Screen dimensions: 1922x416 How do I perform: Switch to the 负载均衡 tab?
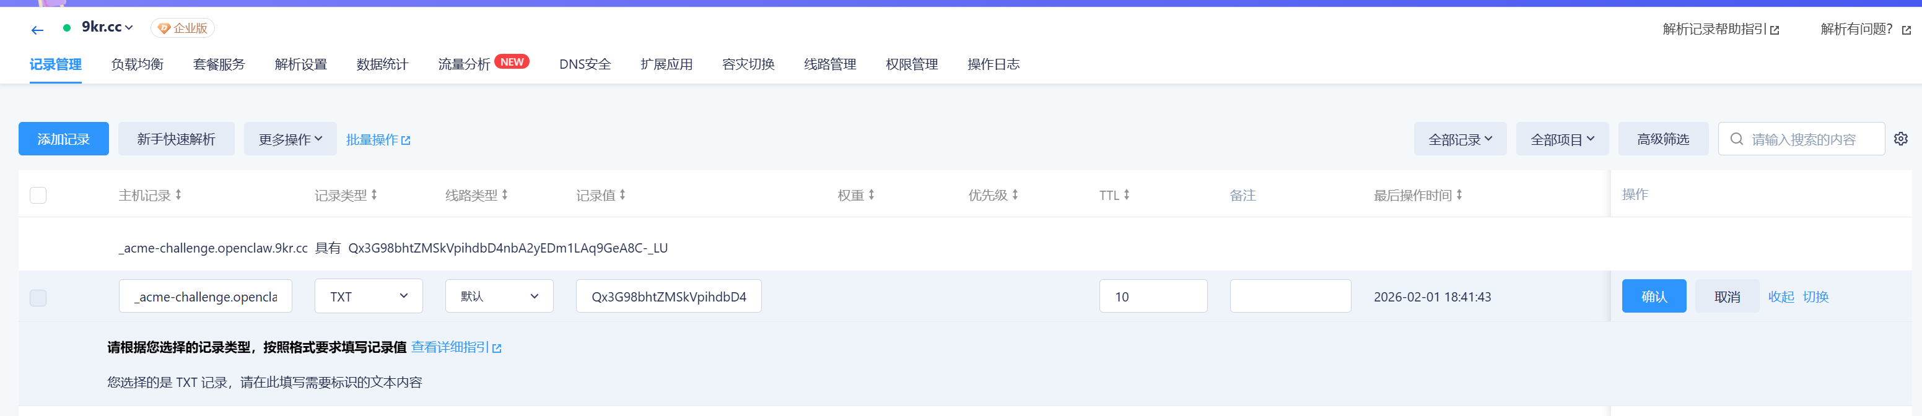pyautogui.click(x=138, y=64)
